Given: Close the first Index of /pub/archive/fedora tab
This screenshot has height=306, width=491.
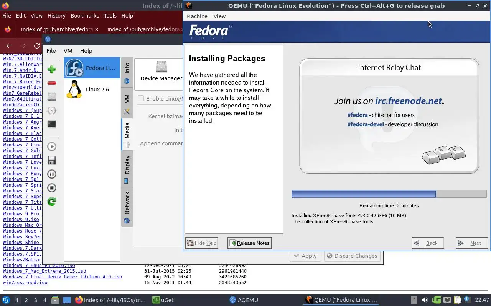Looking at the screenshot, I should click(x=97, y=29).
